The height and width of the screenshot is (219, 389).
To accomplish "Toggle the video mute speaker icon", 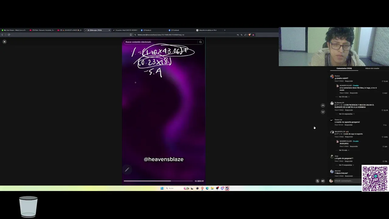I will (x=323, y=181).
